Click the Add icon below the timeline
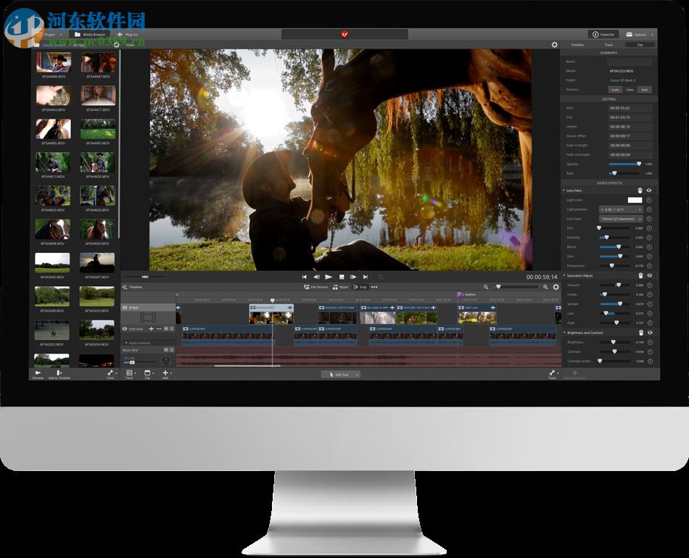Viewport: 689px width, 558px height. 165,372
